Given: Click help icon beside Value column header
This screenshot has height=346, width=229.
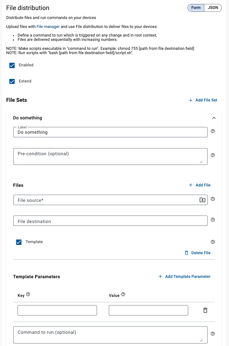Looking at the screenshot, I should point(123,295).
